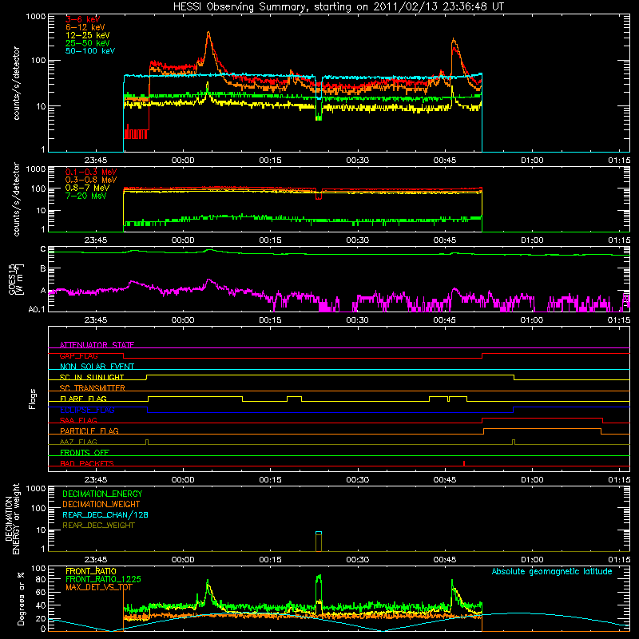Click the raised PARTICLE_FLAG segment

pos(542,429)
